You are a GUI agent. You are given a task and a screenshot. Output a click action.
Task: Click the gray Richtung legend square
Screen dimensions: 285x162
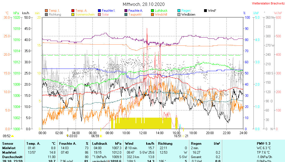pos(46,14)
